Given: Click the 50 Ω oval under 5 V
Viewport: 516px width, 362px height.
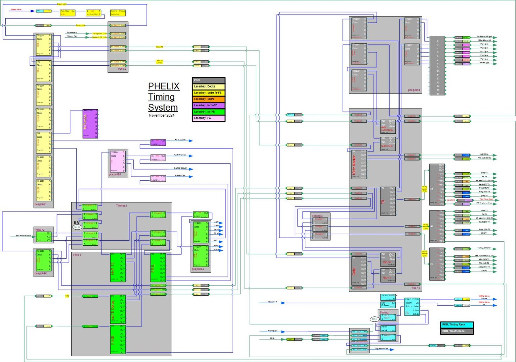Looking at the screenshot, I should coord(77,227).
